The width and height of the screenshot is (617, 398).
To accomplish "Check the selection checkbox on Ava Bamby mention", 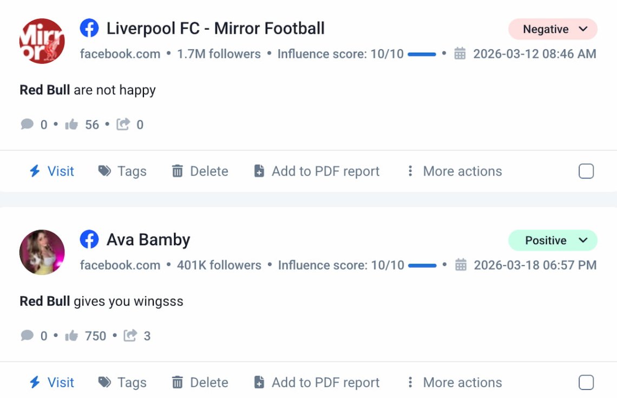I will coord(586,382).
